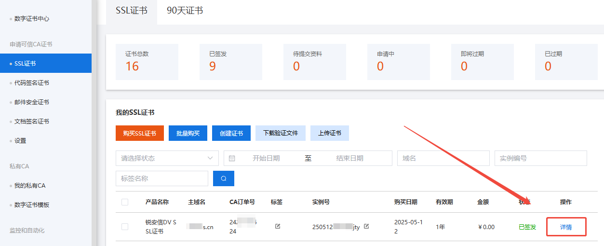Open the 请选择状态 status dropdown
Screen dimensions: 604x246
pyautogui.click(x=167, y=158)
